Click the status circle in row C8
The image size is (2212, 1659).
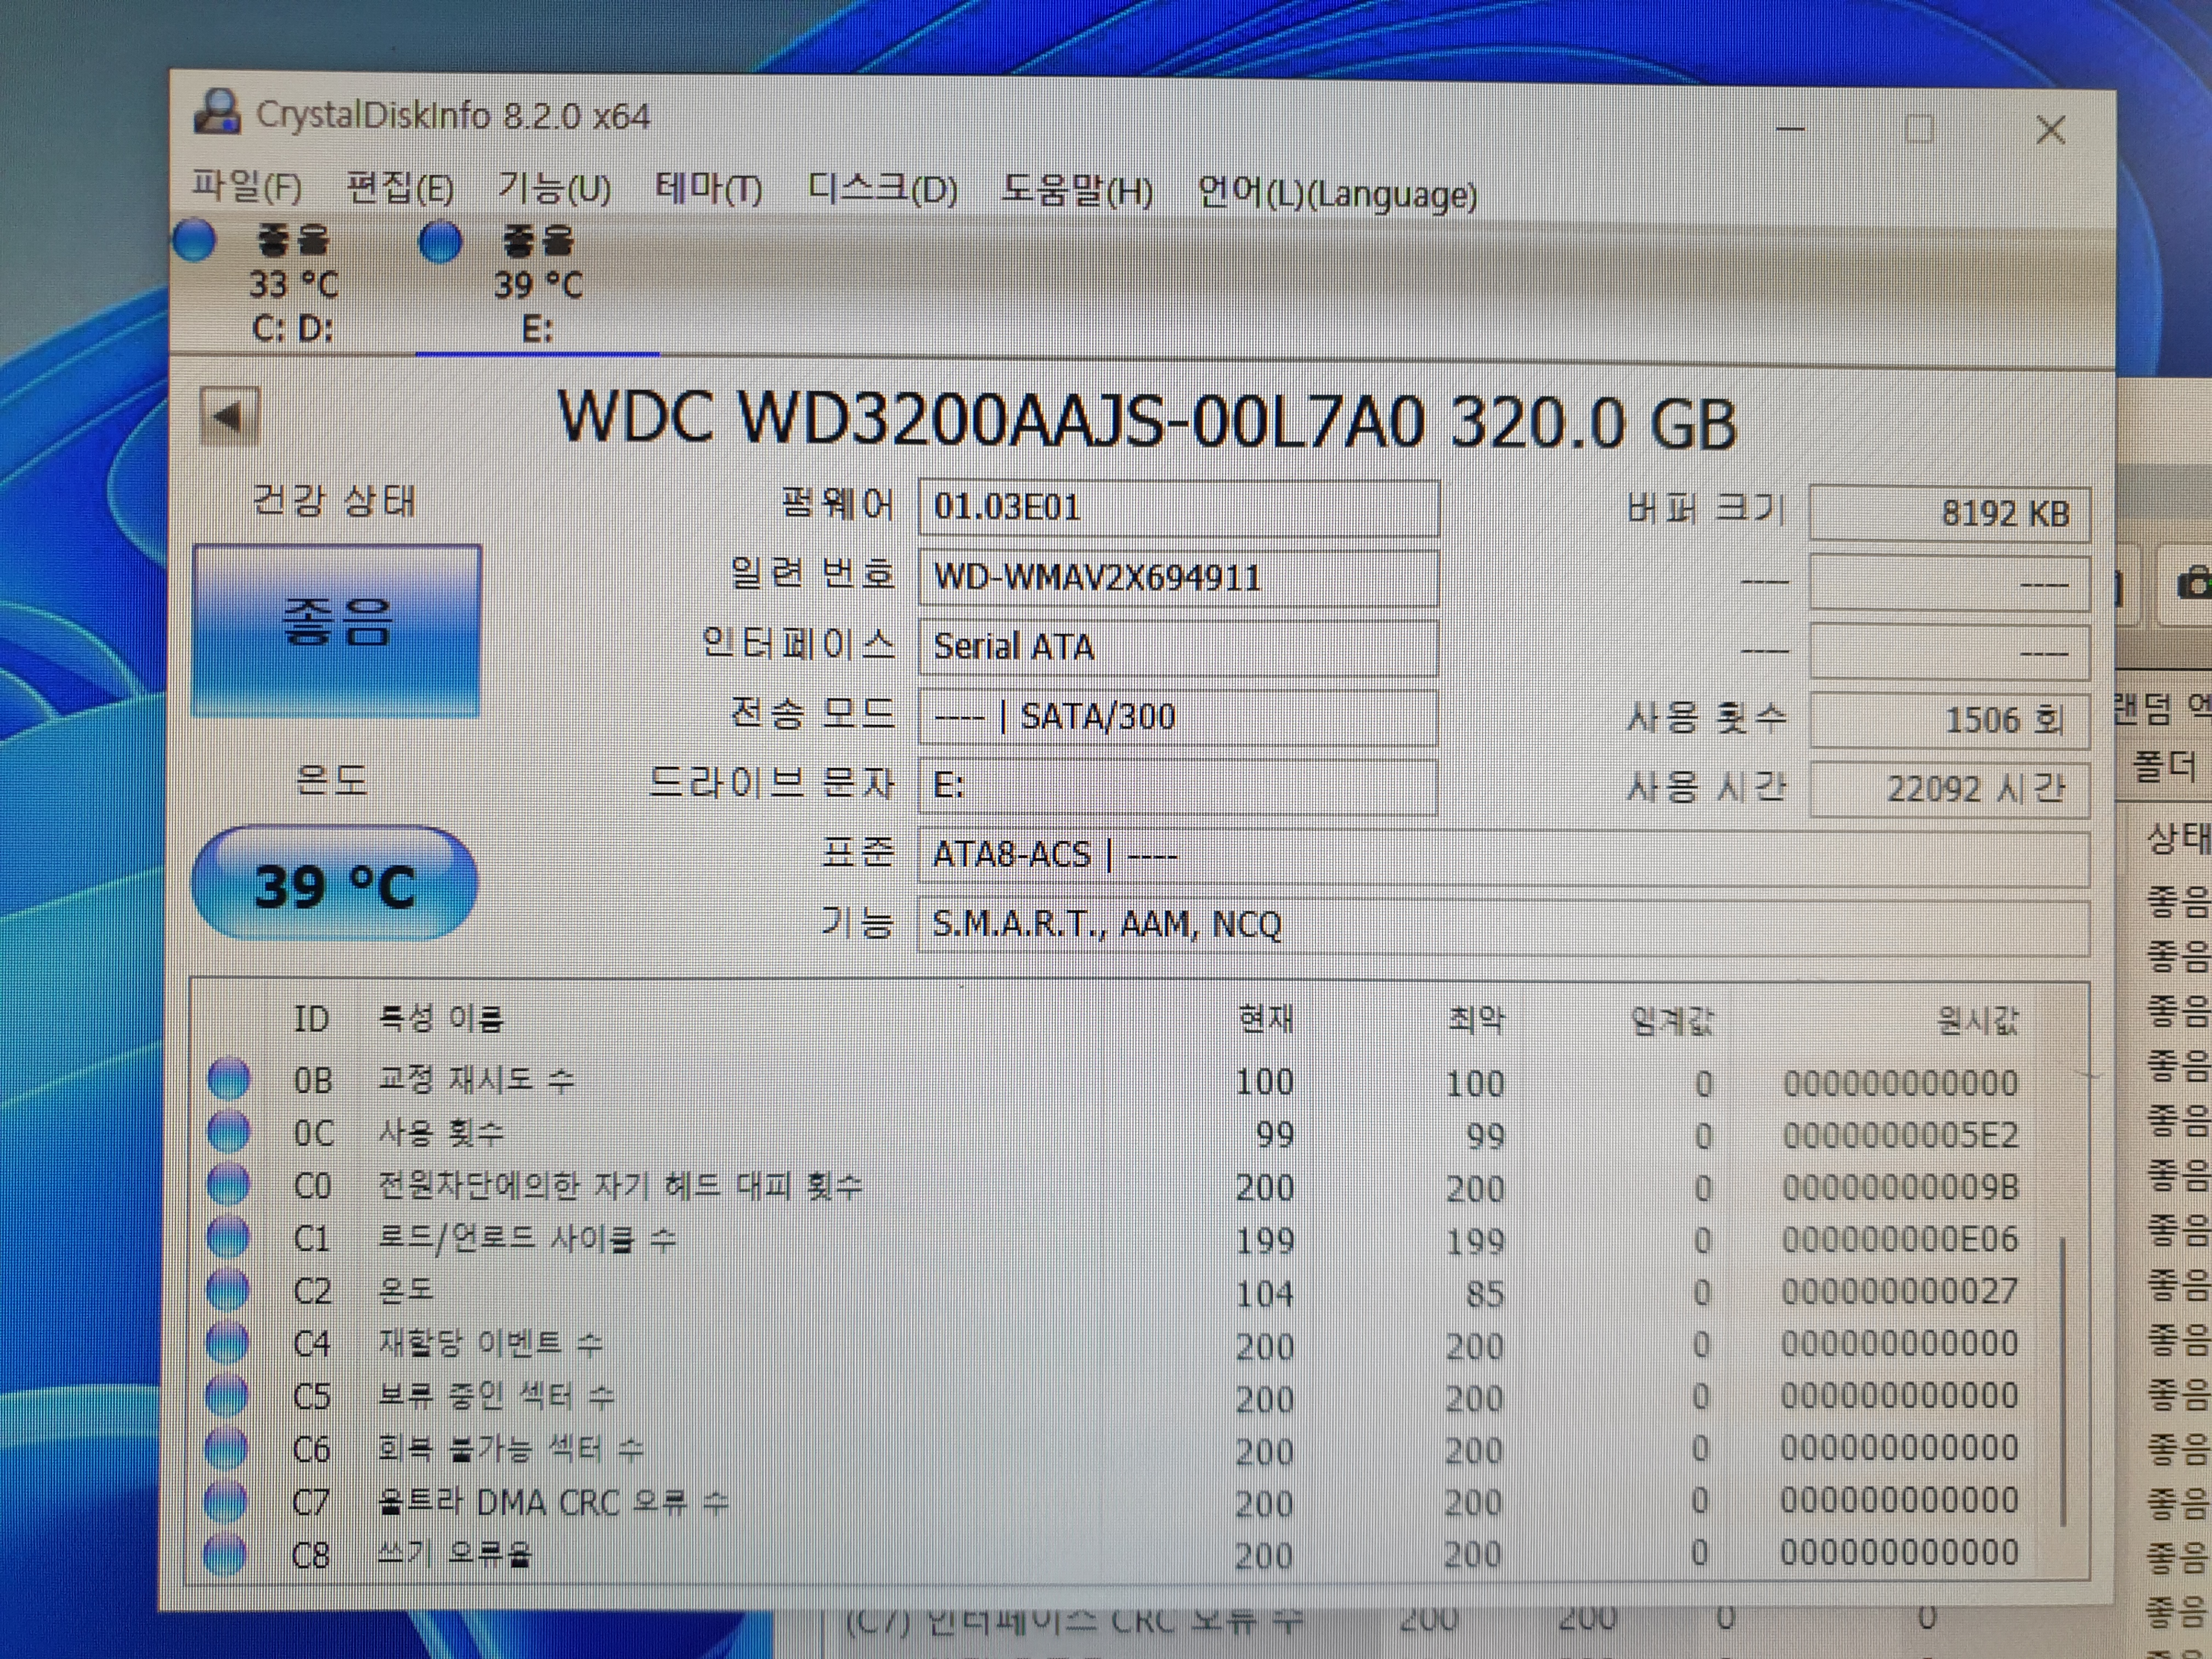tap(224, 1554)
